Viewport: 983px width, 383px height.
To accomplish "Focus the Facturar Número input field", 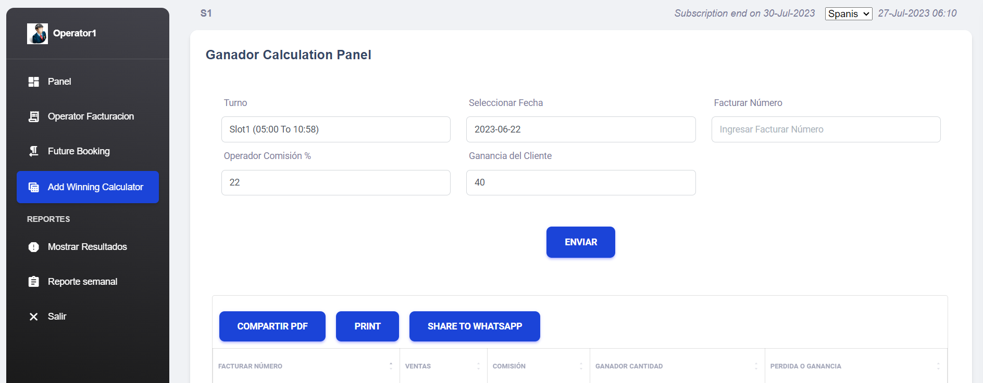I will pos(826,129).
